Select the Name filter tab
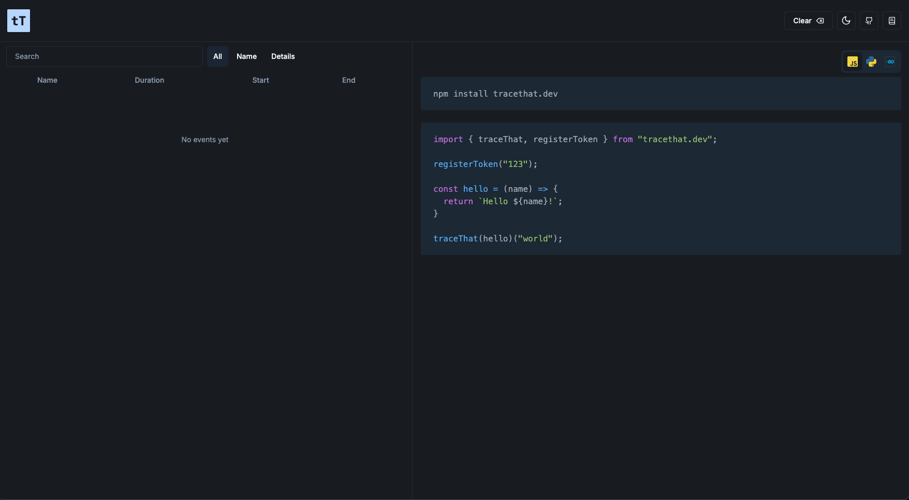 click(246, 56)
